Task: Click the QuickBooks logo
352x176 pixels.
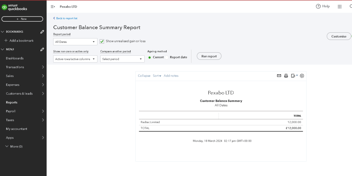Action: tap(14, 7)
